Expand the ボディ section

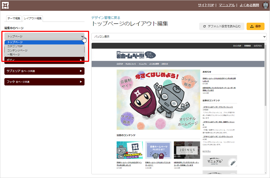click(44, 60)
